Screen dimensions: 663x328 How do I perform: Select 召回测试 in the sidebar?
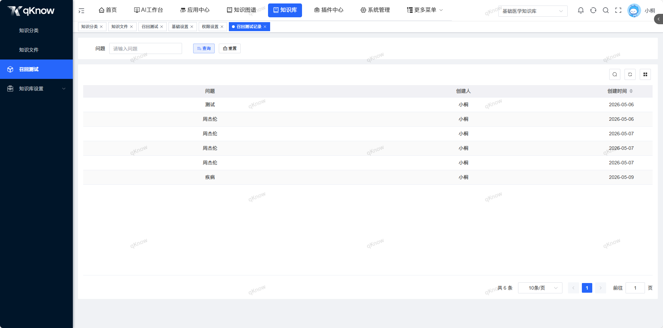click(x=36, y=69)
